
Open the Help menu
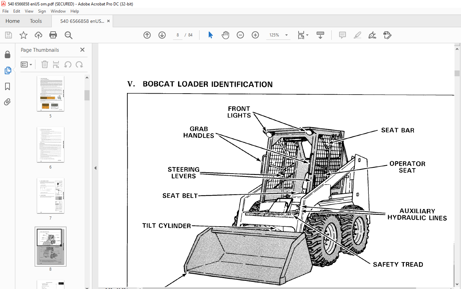click(x=75, y=11)
